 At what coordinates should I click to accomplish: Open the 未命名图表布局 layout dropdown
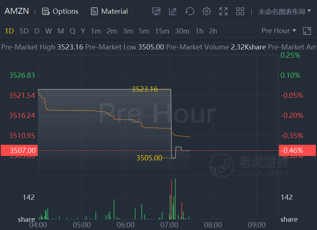[285, 12]
